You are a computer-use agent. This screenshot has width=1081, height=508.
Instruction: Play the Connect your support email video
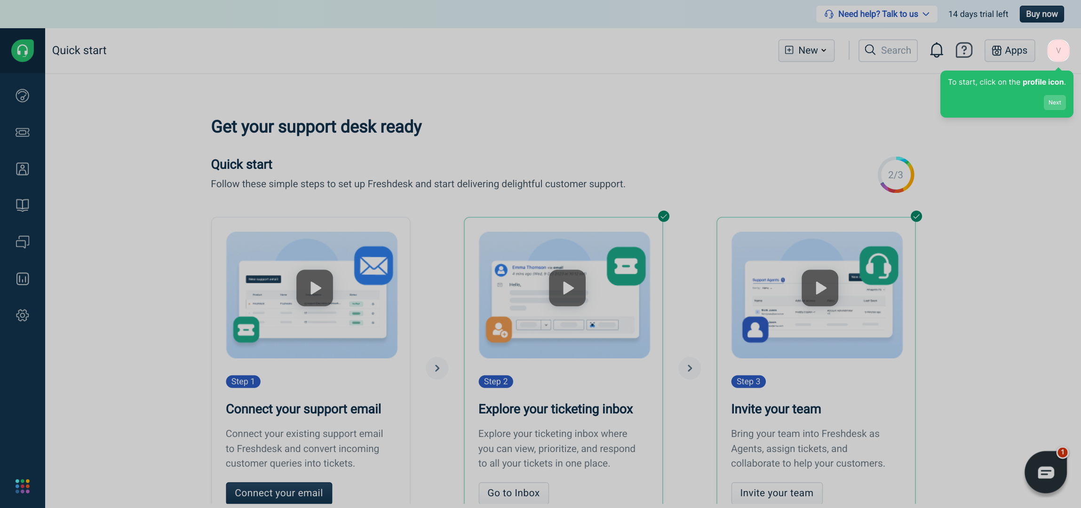click(315, 287)
